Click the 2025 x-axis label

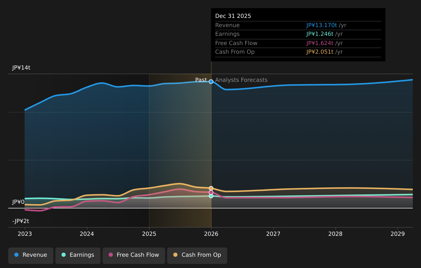[149, 234]
